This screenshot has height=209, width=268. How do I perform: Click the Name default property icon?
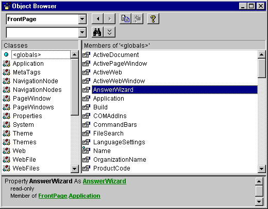pos(86,150)
